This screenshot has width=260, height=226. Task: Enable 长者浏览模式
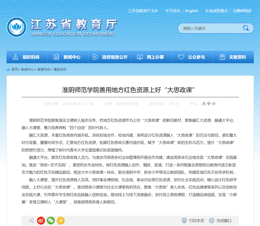tap(216, 11)
